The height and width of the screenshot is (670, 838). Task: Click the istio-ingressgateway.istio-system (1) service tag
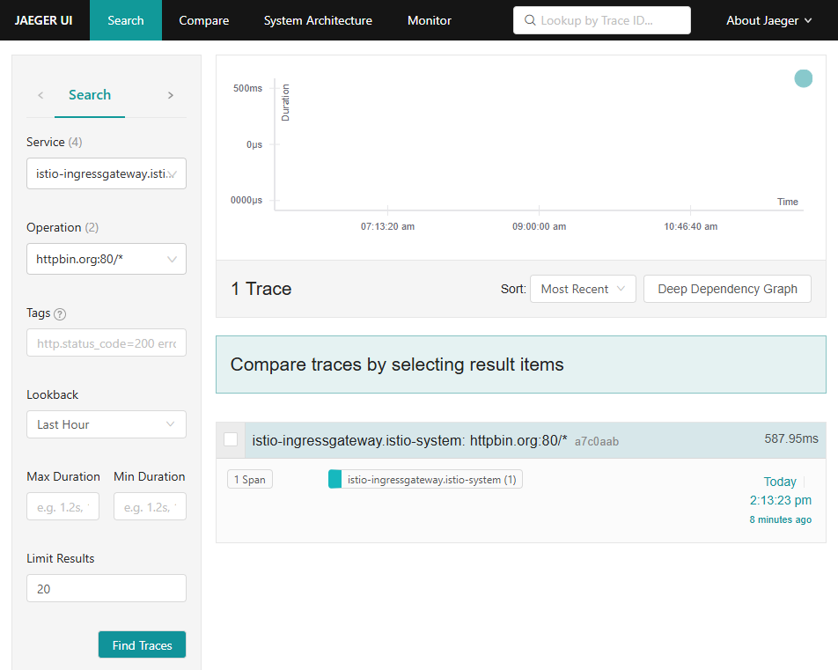[x=425, y=479]
